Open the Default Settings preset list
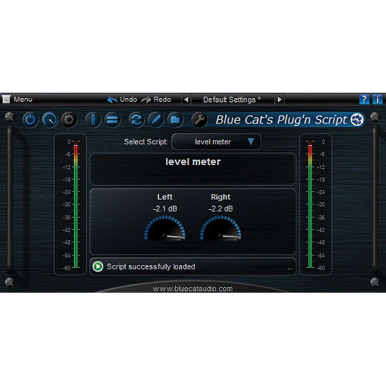This screenshot has width=386, height=386. [x=232, y=100]
